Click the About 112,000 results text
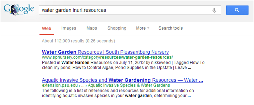This screenshot has height=105, width=254. [x=78, y=41]
